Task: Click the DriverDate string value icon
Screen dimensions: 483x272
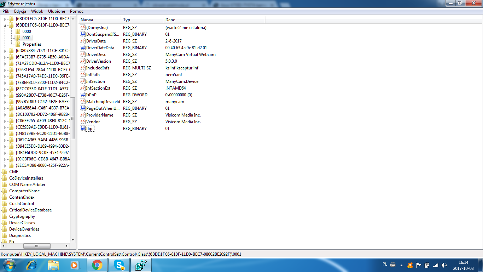Action: [83, 41]
